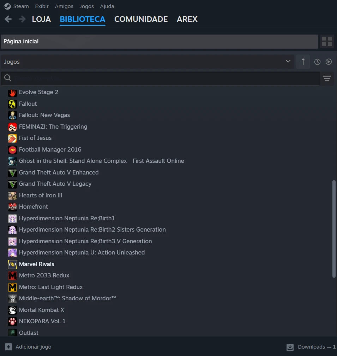Click the Metro 2033 Redux icon

click(x=12, y=276)
